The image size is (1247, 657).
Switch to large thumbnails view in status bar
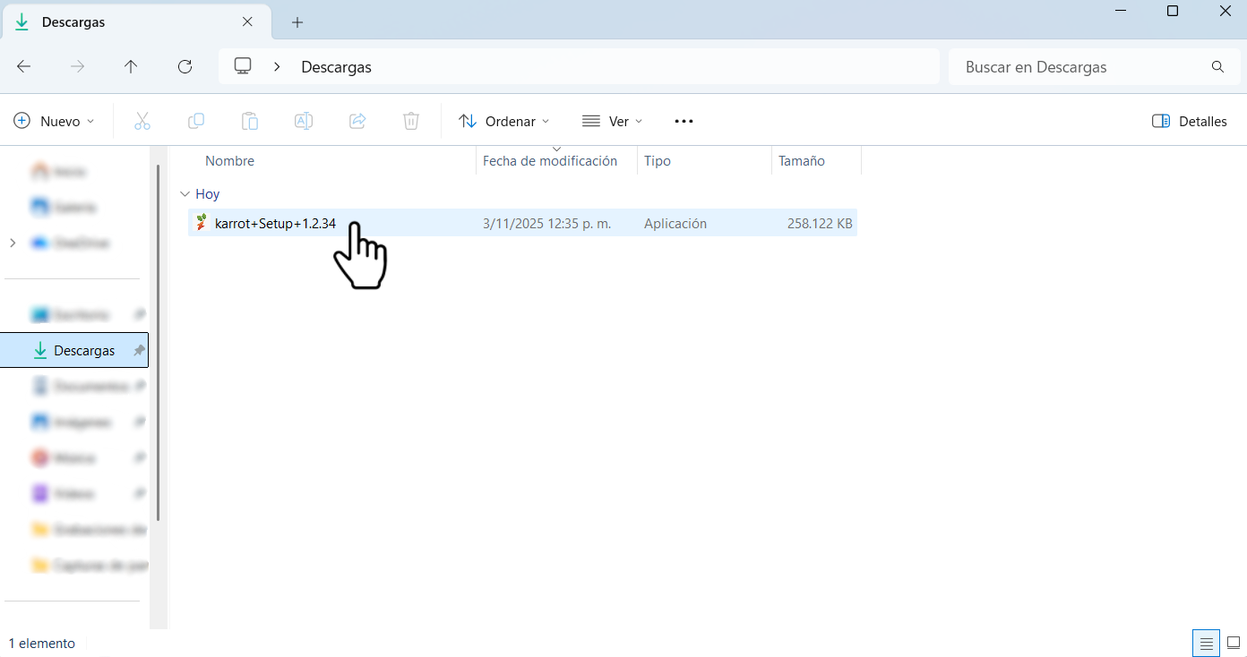click(x=1234, y=643)
